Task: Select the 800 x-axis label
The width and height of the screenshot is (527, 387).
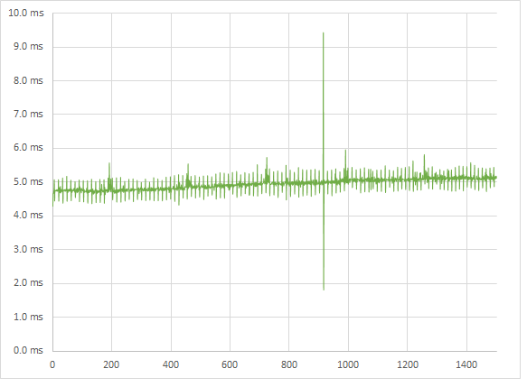Action: point(289,364)
